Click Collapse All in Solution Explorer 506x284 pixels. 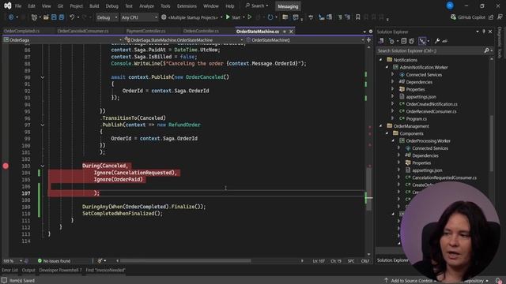404,41
